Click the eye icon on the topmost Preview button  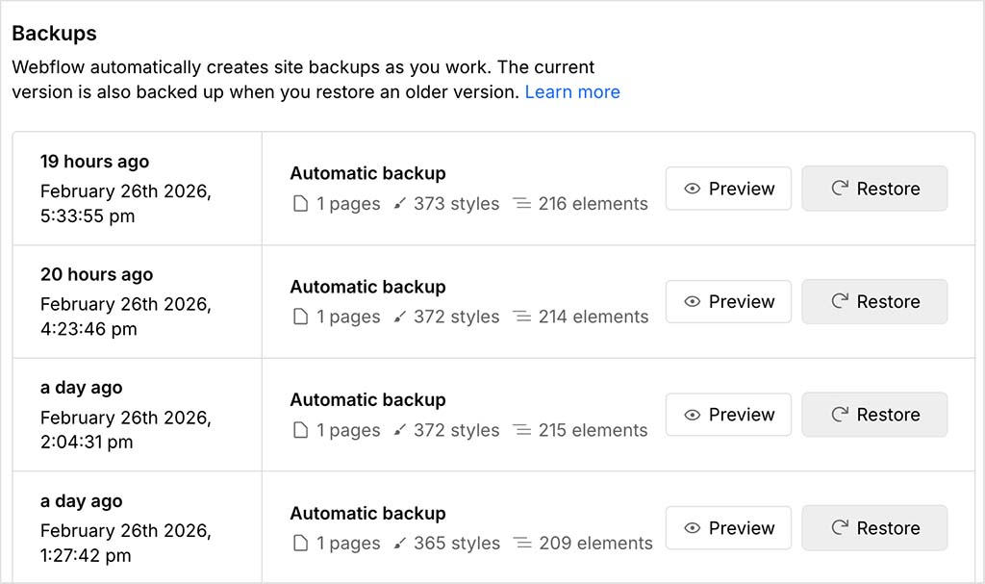point(693,189)
